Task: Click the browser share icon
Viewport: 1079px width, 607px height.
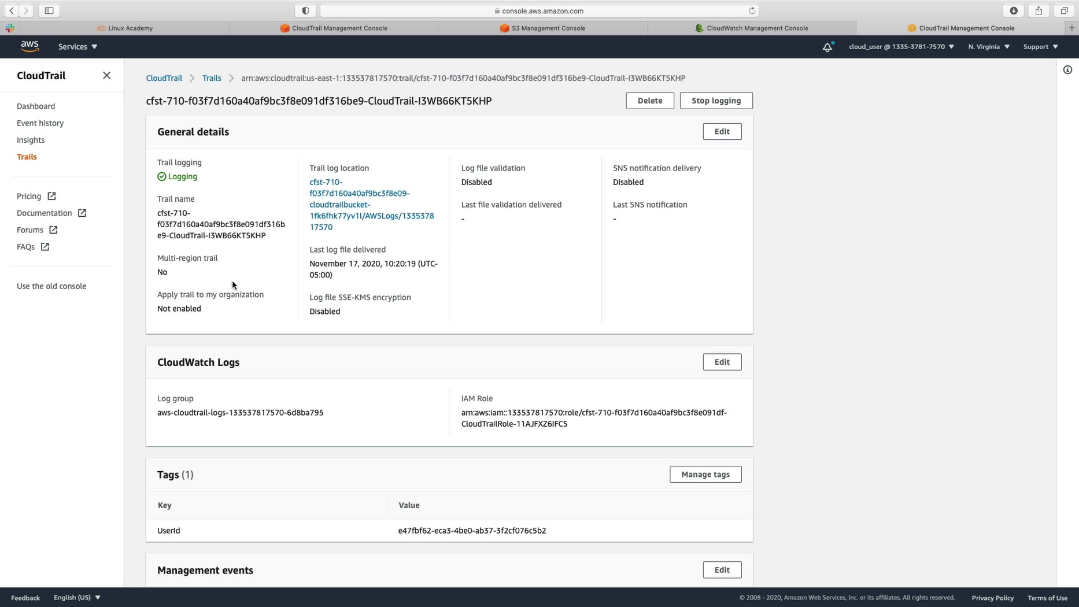Action: click(1039, 10)
